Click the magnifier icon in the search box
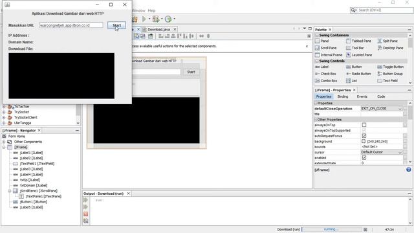Screen dimensions: 414x233 click(x=353, y=10)
